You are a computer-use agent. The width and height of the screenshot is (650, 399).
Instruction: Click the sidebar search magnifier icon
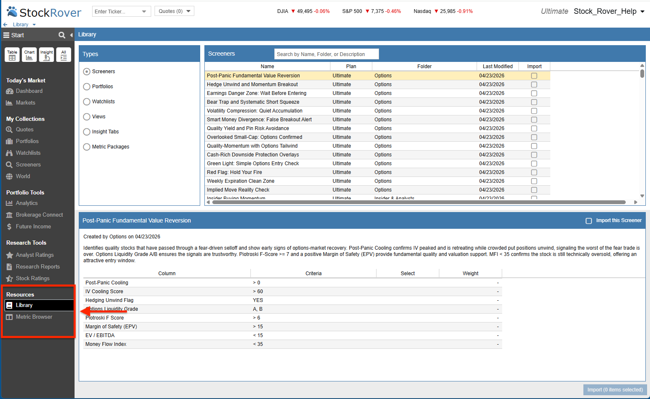(62, 35)
